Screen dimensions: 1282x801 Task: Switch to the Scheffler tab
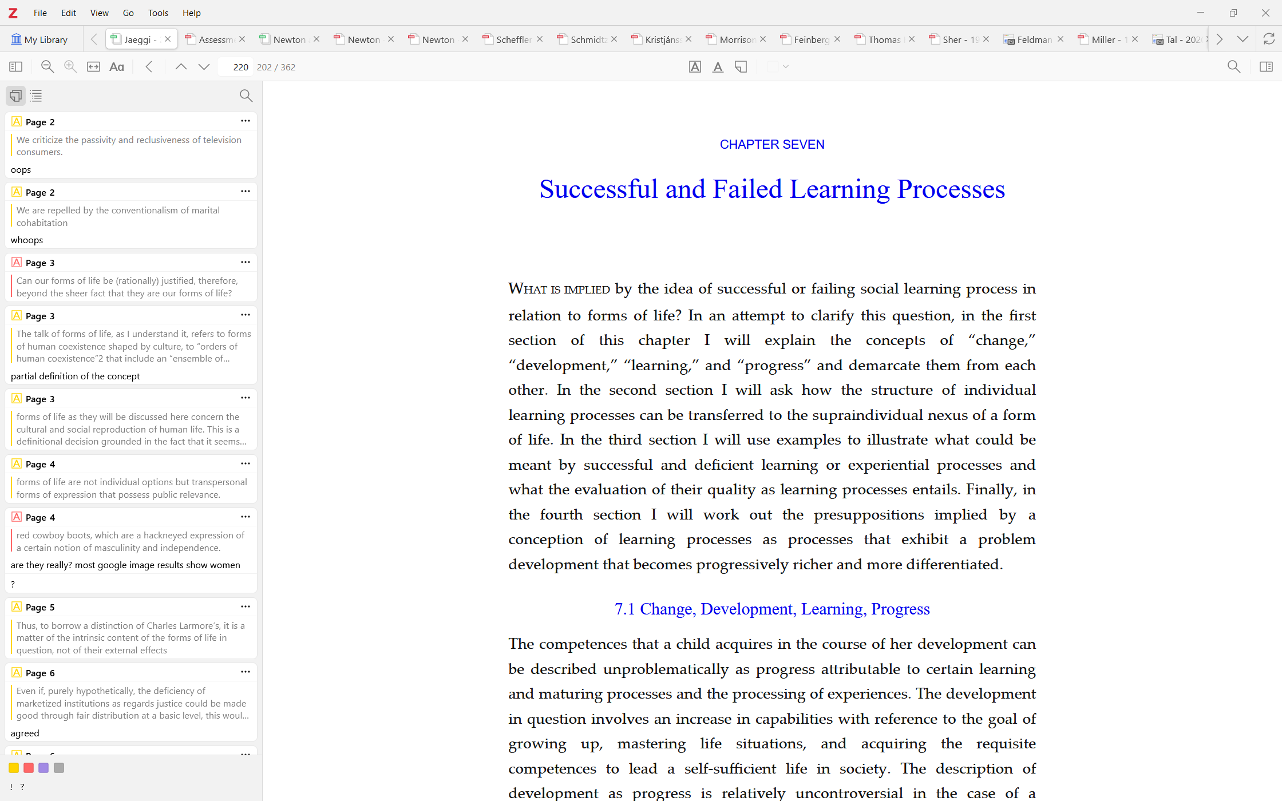tap(513, 39)
